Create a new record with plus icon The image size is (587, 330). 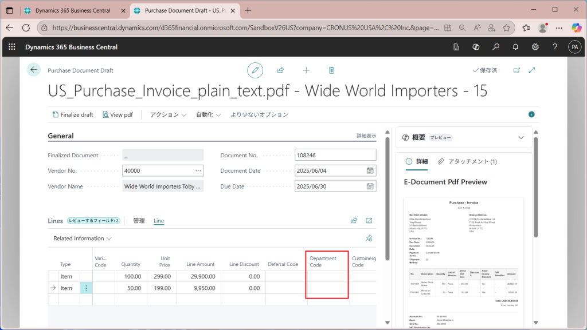pos(306,70)
